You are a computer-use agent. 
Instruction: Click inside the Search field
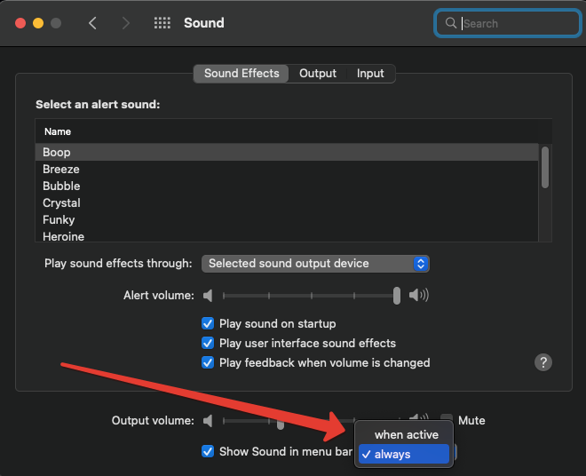click(x=511, y=23)
